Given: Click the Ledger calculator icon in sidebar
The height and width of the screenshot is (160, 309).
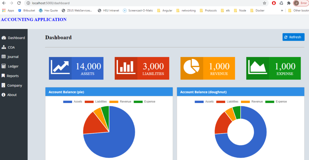Looking at the screenshot, I should (4, 66).
